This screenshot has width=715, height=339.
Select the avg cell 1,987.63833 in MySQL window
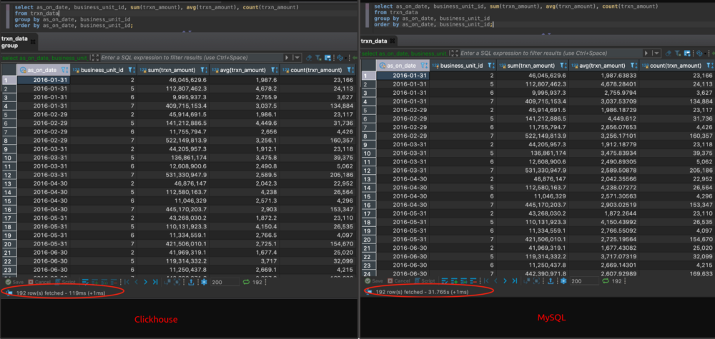click(x=603, y=76)
